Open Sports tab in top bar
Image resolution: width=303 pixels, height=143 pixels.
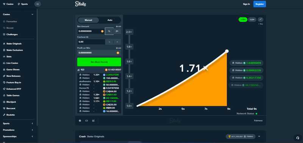23,4
